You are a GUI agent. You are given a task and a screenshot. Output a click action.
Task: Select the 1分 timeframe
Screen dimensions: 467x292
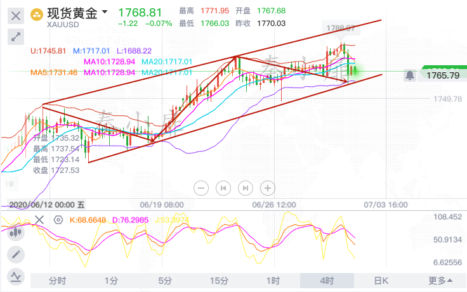tap(112, 281)
